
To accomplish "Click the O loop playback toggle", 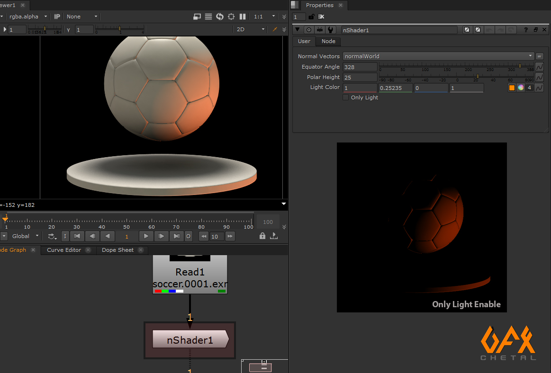I will tap(188, 236).
